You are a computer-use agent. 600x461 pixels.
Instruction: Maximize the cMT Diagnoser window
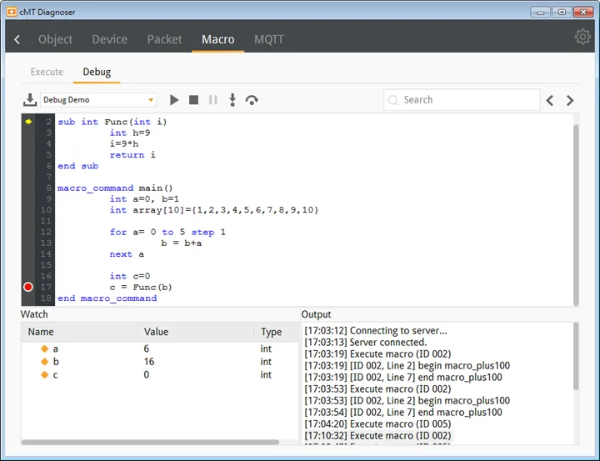click(562, 13)
